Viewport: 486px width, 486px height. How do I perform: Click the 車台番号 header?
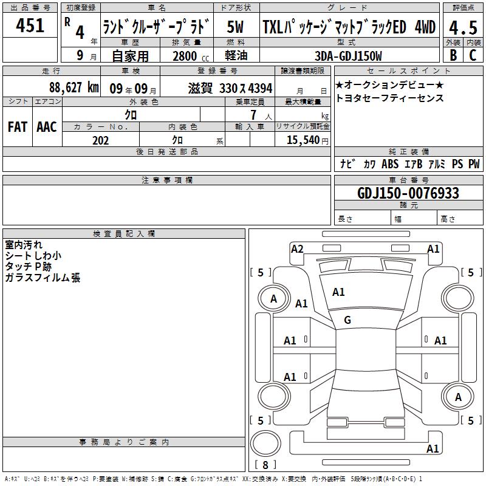(x=408, y=180)
